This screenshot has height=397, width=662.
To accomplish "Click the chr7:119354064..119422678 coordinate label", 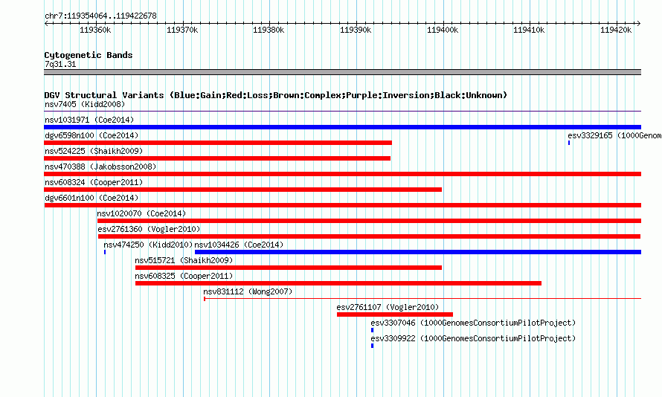I will click(100, 16).
